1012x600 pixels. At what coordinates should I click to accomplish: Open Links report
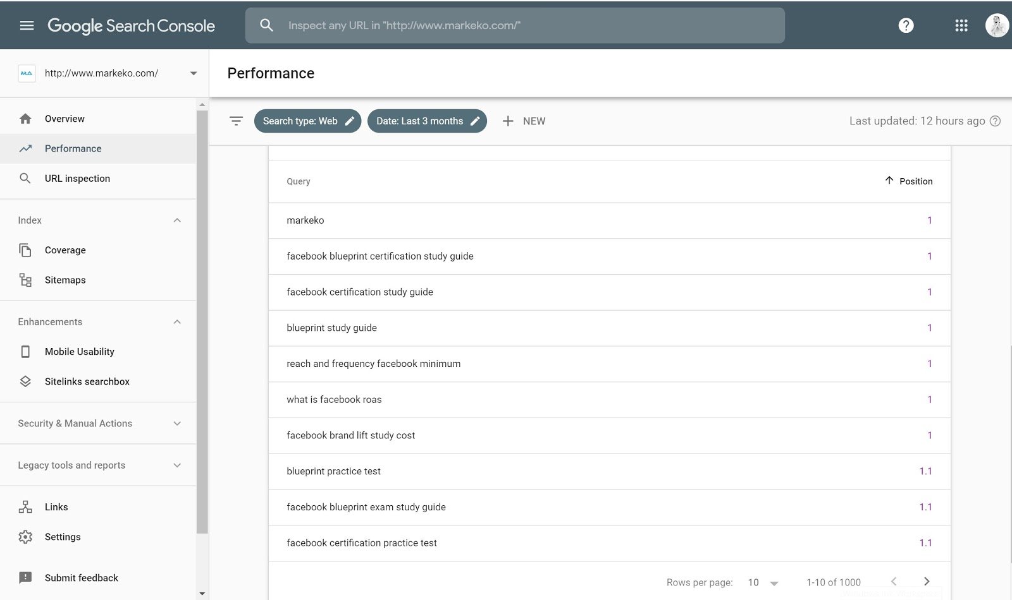coord(98,507)
